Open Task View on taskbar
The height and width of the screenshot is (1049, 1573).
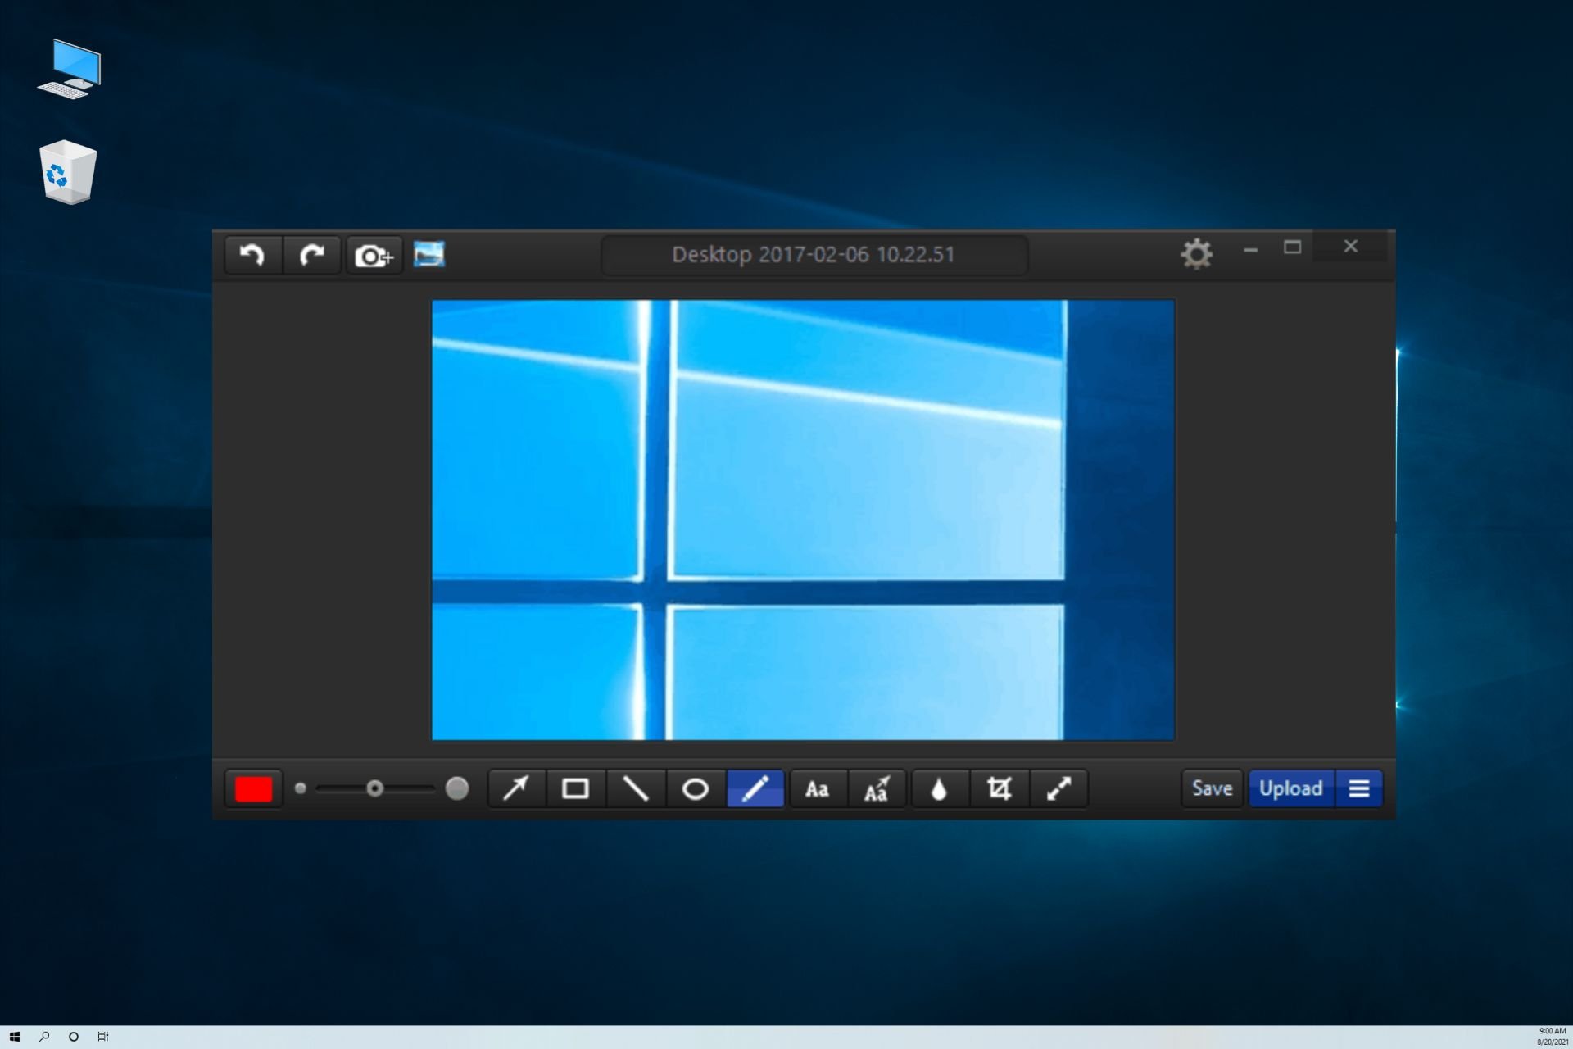pyautogui.click(x=103, y=1037)
